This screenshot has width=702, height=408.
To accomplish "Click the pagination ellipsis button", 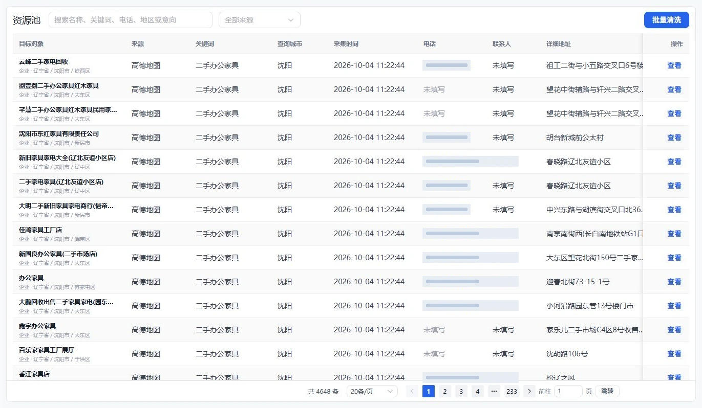I will [x=494, y=391].
